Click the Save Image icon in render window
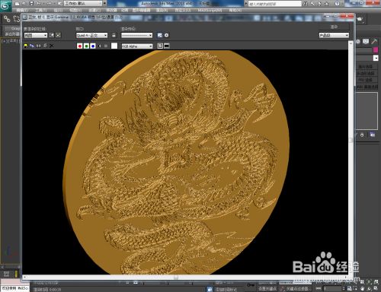The image size is (381, 292). tap(26, 46)
